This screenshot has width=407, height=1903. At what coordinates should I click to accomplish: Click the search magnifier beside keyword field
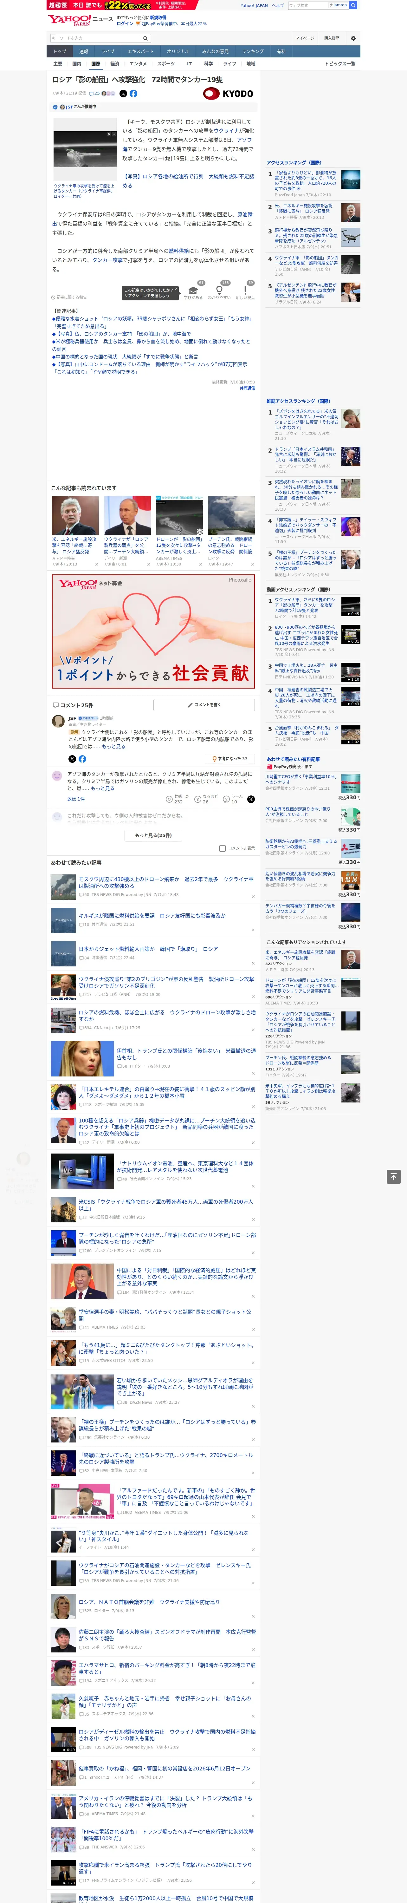click(x=145, y=38)
